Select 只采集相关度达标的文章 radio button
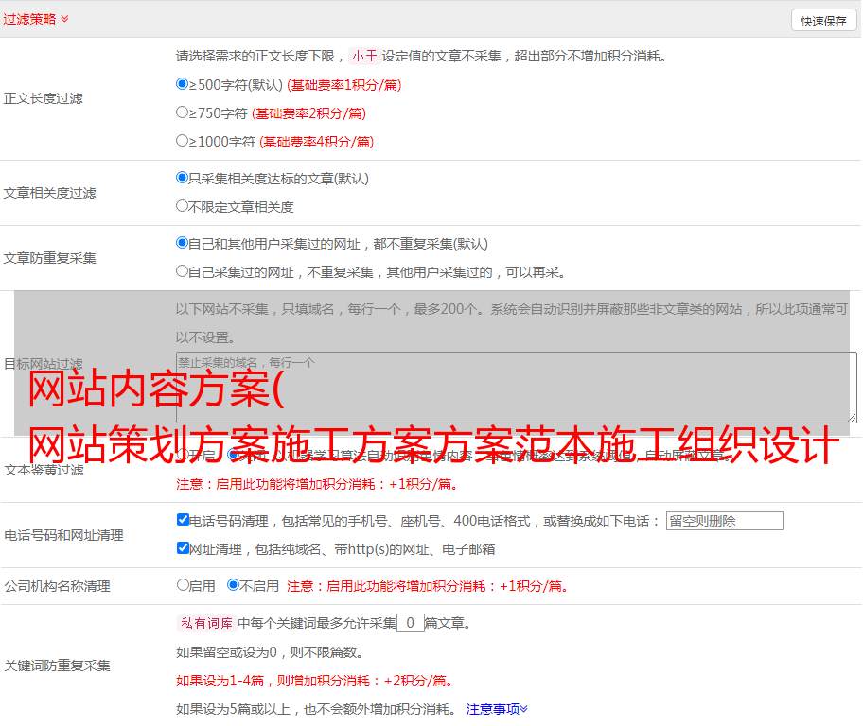 [183, 178]
